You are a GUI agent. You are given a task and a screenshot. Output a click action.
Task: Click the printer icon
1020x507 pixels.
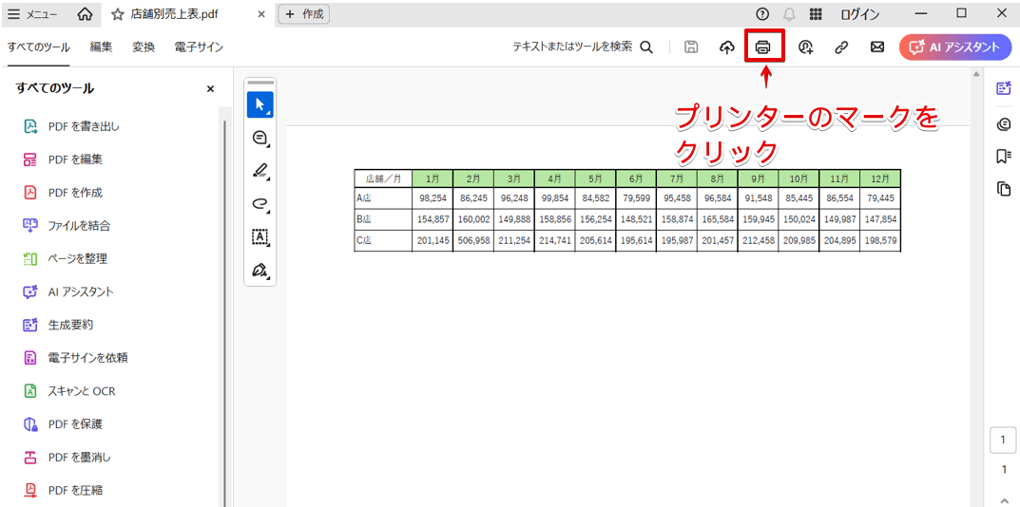pos(763,47)
